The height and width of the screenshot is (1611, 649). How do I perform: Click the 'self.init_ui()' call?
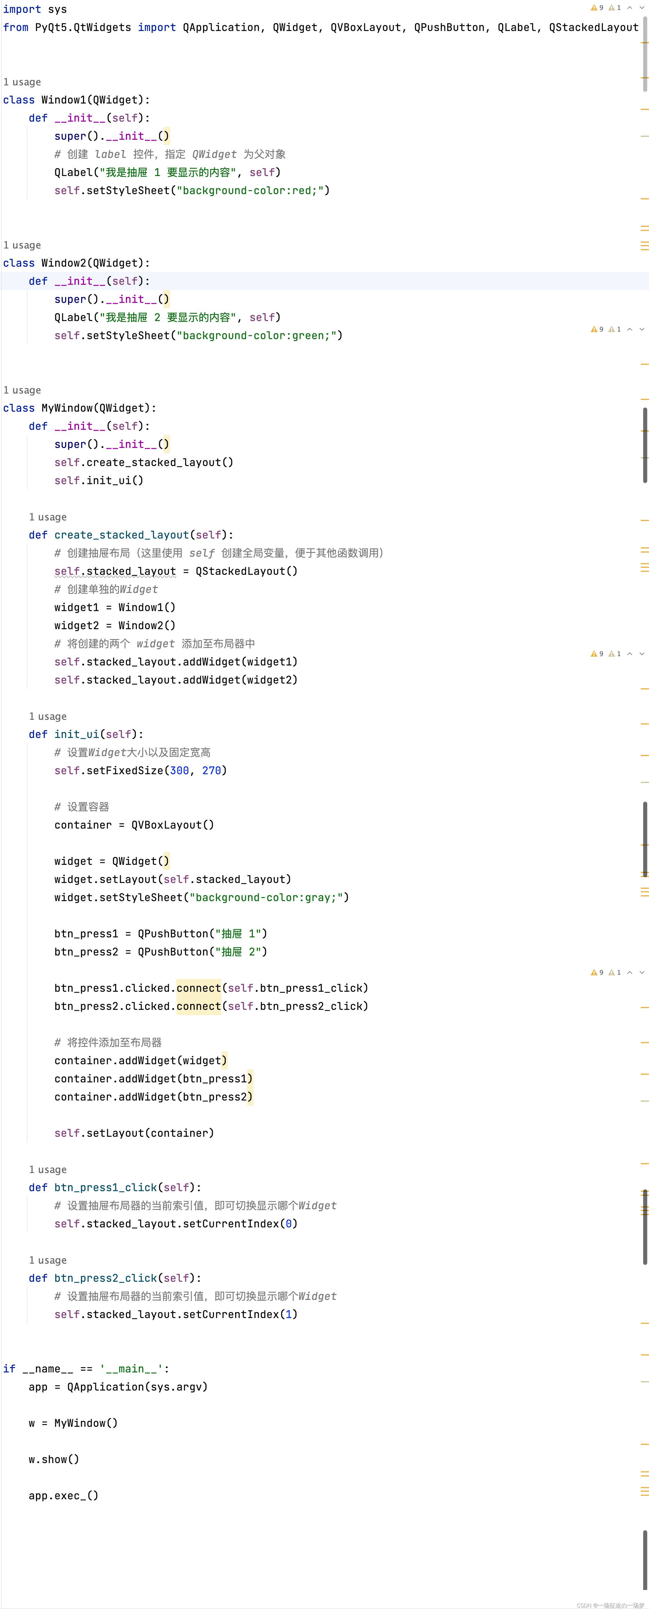[x=99, y=481]
